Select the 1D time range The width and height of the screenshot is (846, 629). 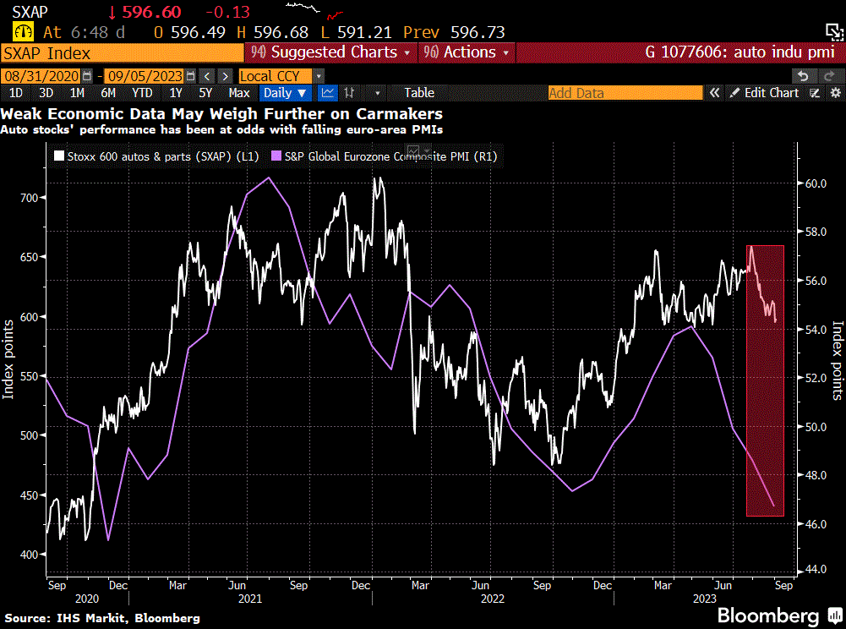(x=16, y=93)
